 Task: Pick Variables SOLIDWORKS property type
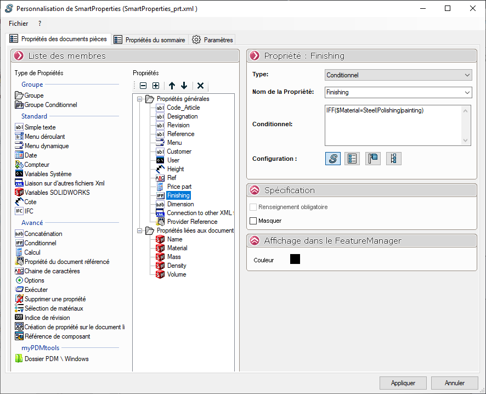pos(52,193)
